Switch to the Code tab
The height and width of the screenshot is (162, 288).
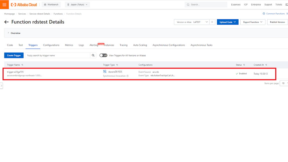tap(10, 45)
